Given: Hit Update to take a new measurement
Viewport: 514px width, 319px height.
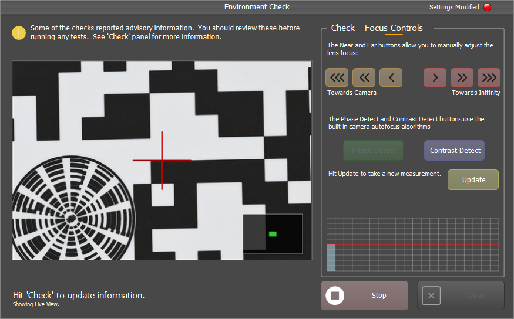Looking at the screenshot, I should [x=473, y=179].
